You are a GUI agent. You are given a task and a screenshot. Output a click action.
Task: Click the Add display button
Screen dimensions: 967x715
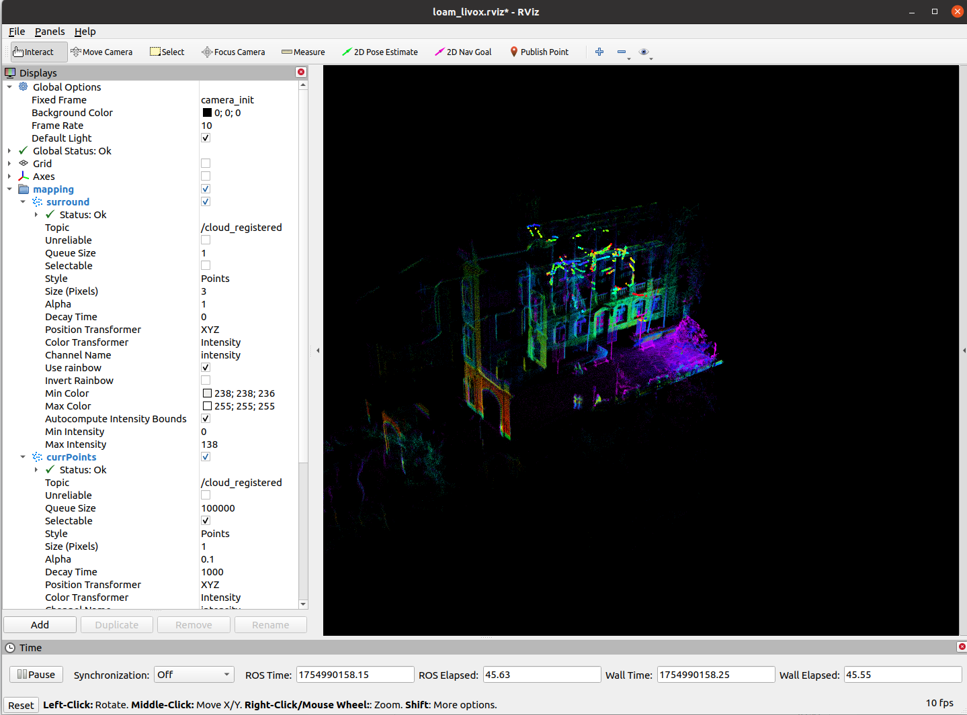coord(40,624)
